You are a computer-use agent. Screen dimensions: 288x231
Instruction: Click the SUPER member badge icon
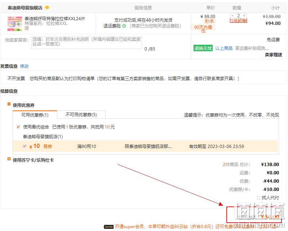pyautogui.click(x=109, y=227)
